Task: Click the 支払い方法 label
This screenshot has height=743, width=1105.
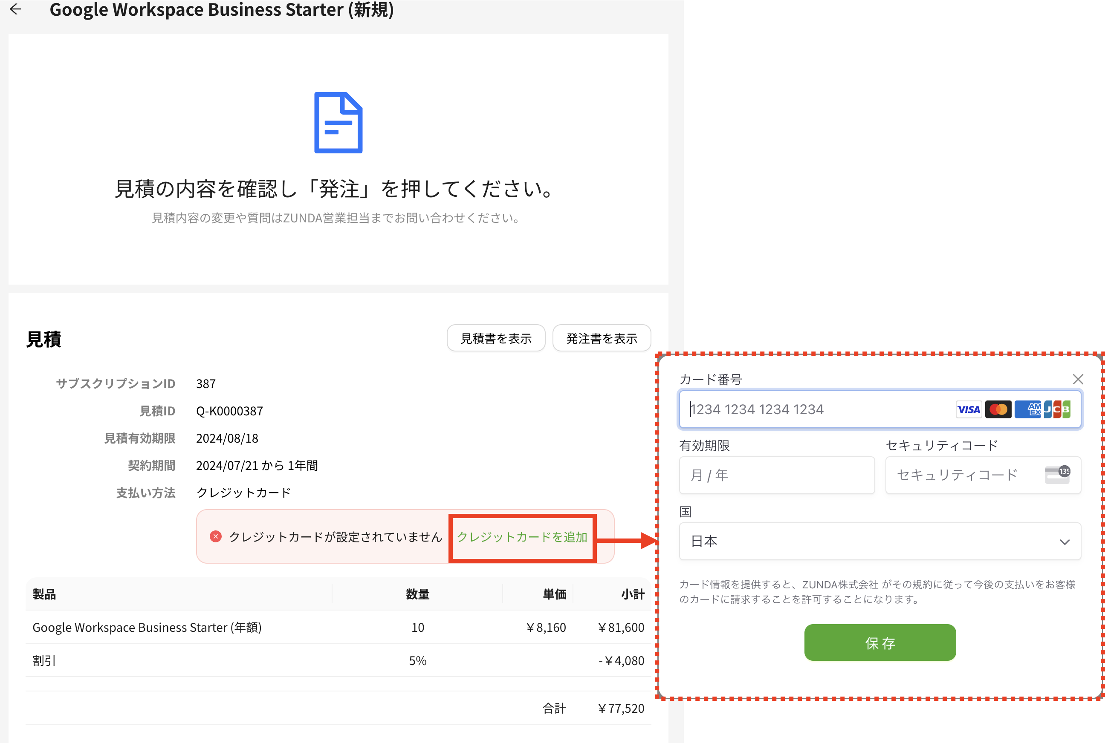Action: [146, 493]
